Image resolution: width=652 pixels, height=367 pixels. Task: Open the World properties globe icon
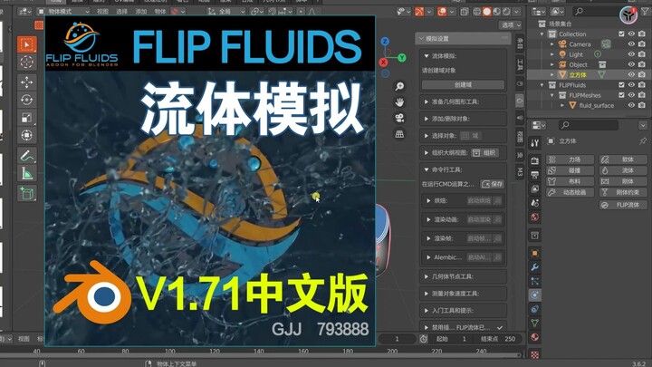(535, 217)
